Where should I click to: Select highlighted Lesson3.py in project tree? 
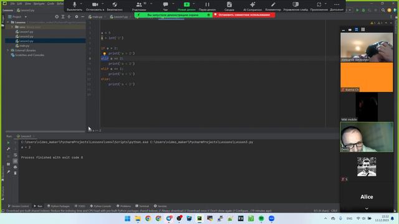pos(26,41)
